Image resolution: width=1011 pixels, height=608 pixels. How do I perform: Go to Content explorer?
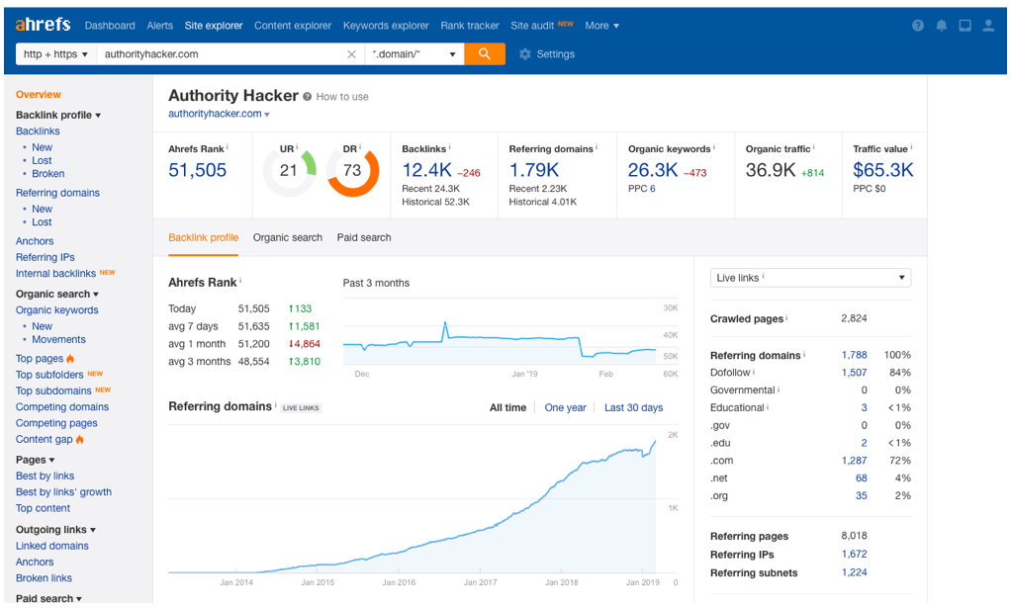[x=293, y=26]
